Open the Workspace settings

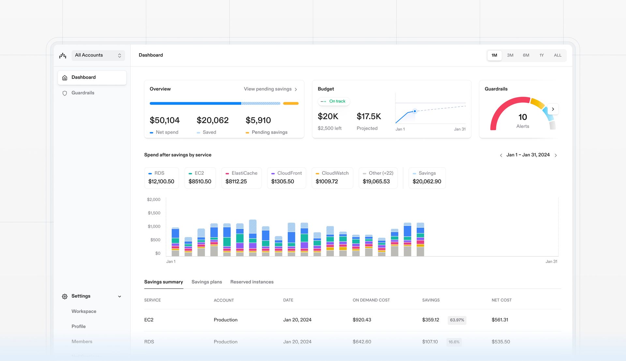click(84, 311)
